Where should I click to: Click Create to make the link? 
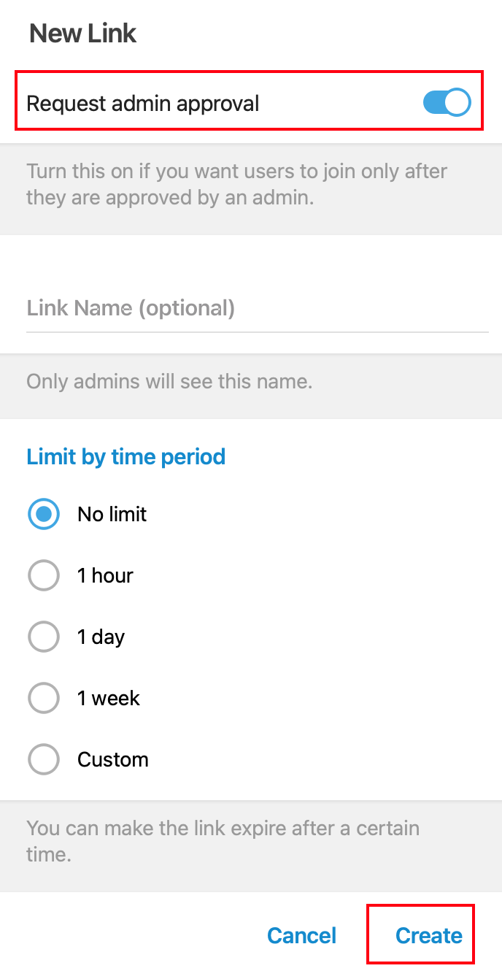coord(428,935)
